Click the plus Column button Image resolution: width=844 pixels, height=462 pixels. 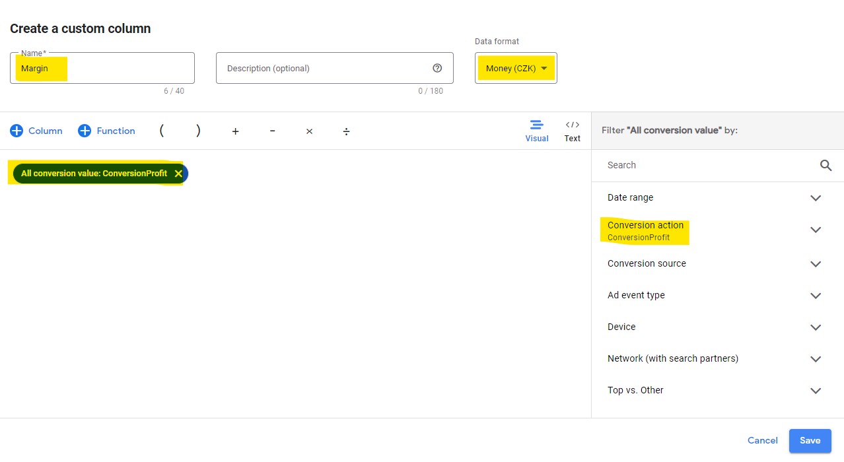[x=36, y=131]
